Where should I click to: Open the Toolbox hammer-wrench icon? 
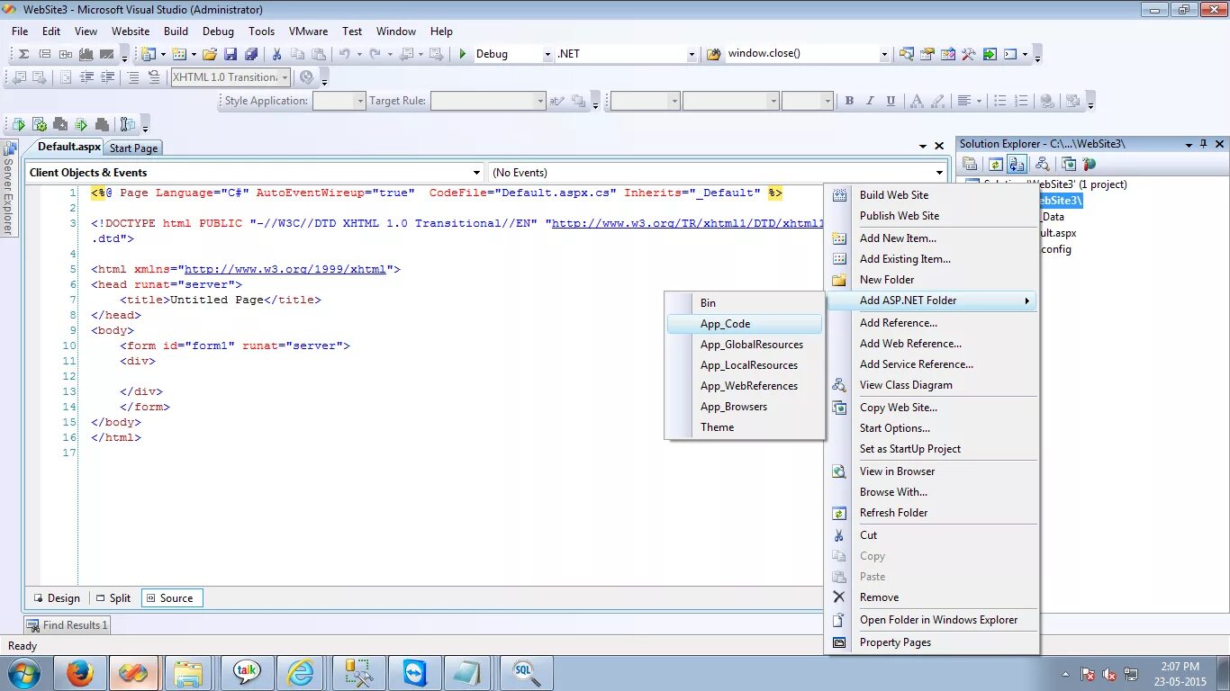969,54
